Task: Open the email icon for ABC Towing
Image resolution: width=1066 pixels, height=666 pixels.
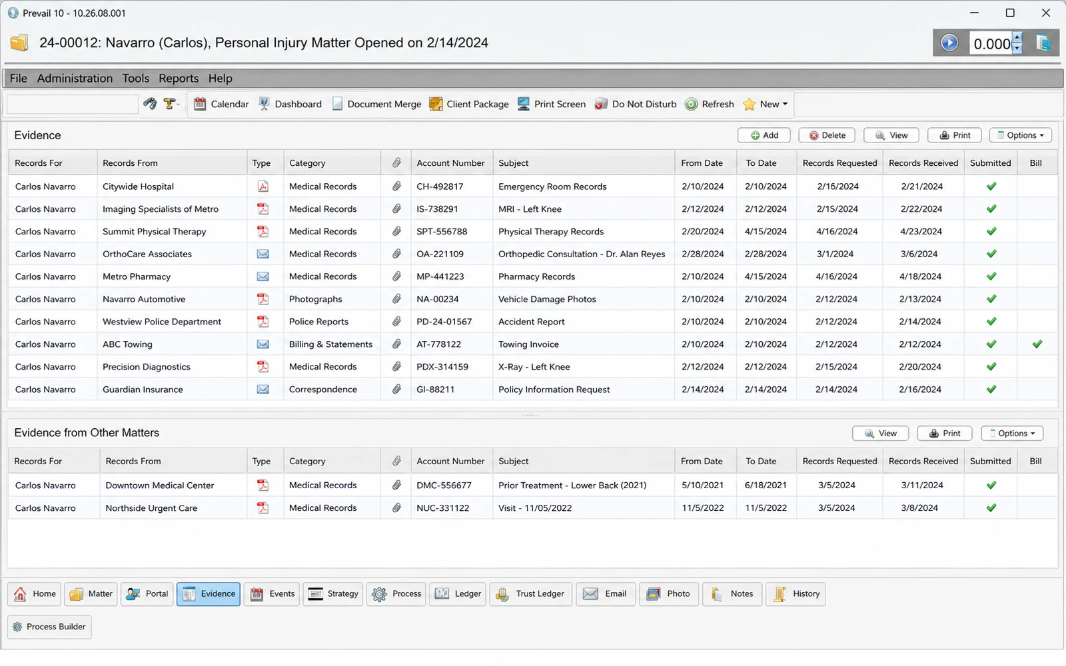Action: point(263,344)
